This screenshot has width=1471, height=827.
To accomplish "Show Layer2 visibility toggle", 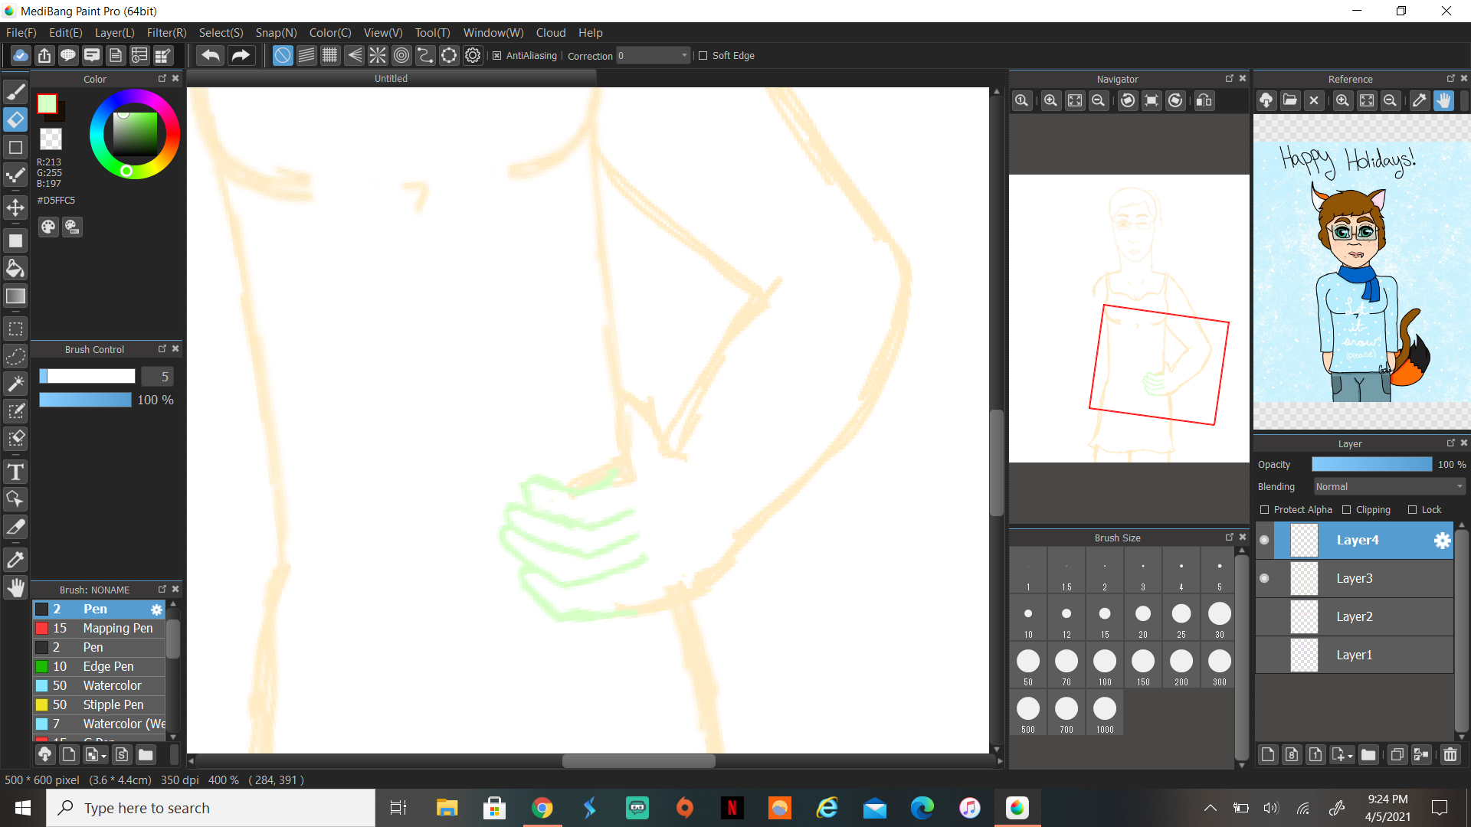I will tap(1264, 617).
